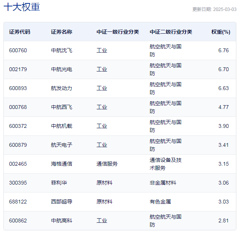Click the stock name 中航机载
Image resolution: width=239 pixels, height=233 pixels.
pyautogui.click(x=61, y=126)
